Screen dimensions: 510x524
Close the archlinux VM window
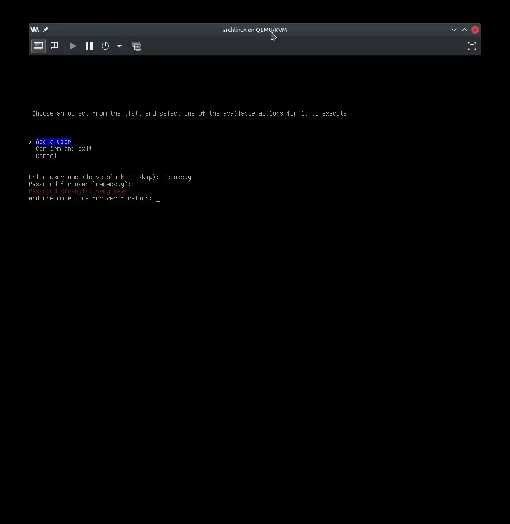tap(475, 30)
